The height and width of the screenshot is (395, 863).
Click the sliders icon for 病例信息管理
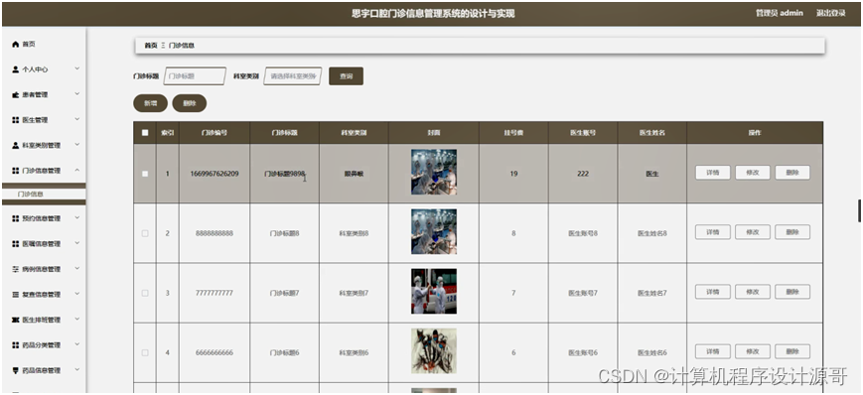click(16, 269)
